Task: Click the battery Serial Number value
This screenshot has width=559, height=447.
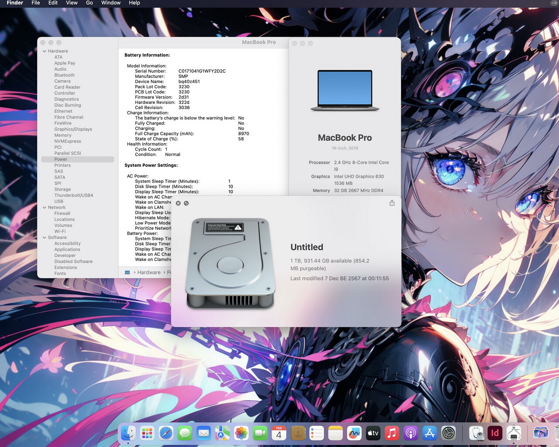Action: [202, 71]
